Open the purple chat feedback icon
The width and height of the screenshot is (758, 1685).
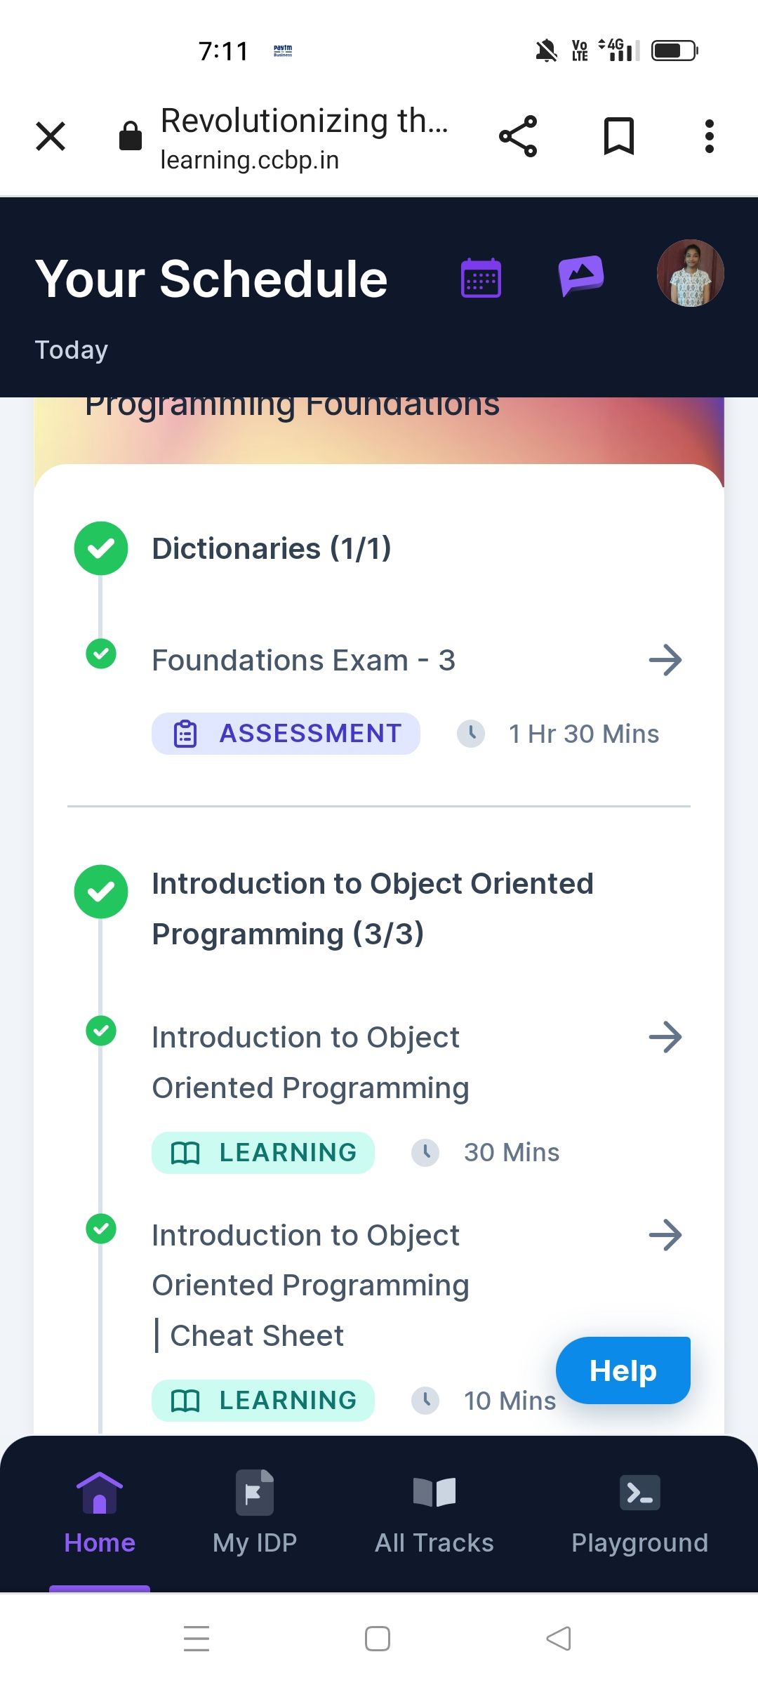[x=581, y=275]
